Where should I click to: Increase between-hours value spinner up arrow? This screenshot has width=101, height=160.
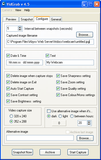89,122
